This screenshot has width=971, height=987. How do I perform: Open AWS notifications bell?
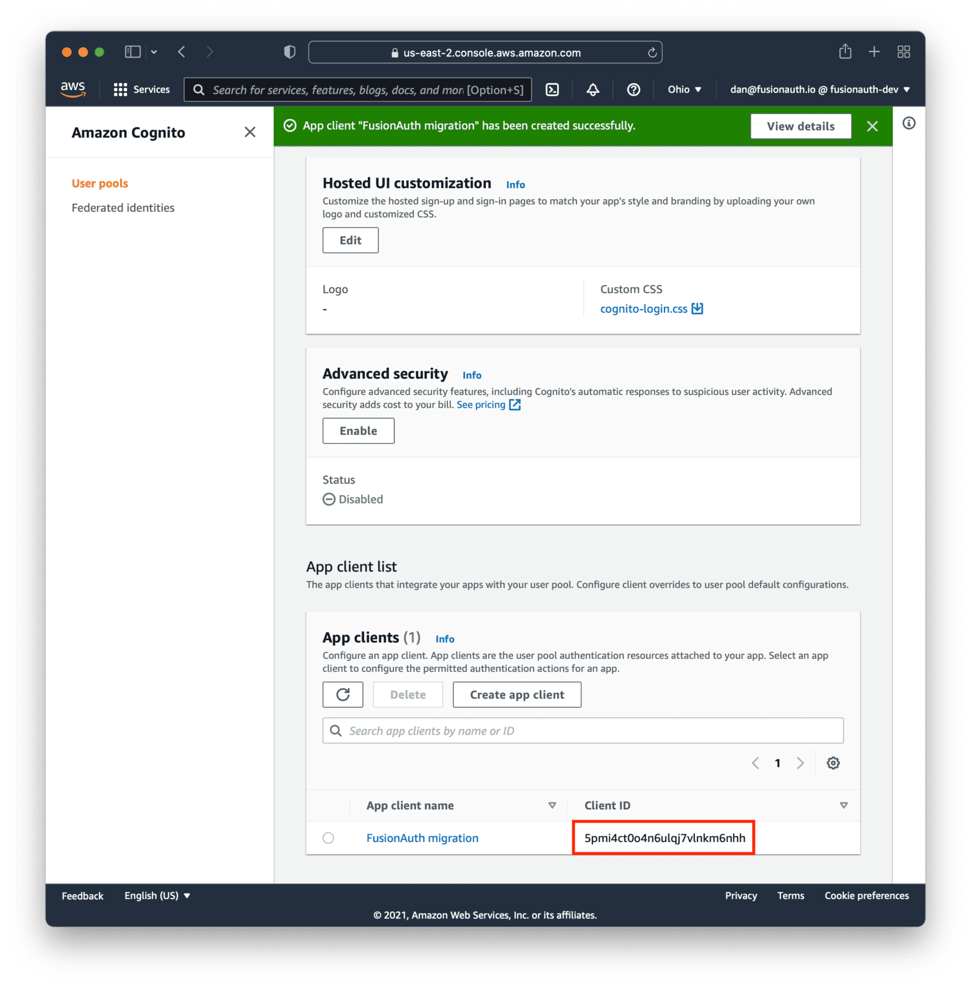click(x=592, y=89)
